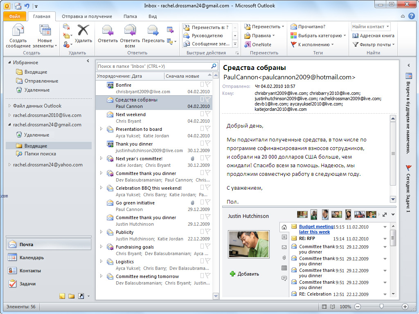The image size is (419, 314).
Task: Click the Undo icon in quick access toolbar
Action: pyautogui.click(x=27, y=6)
